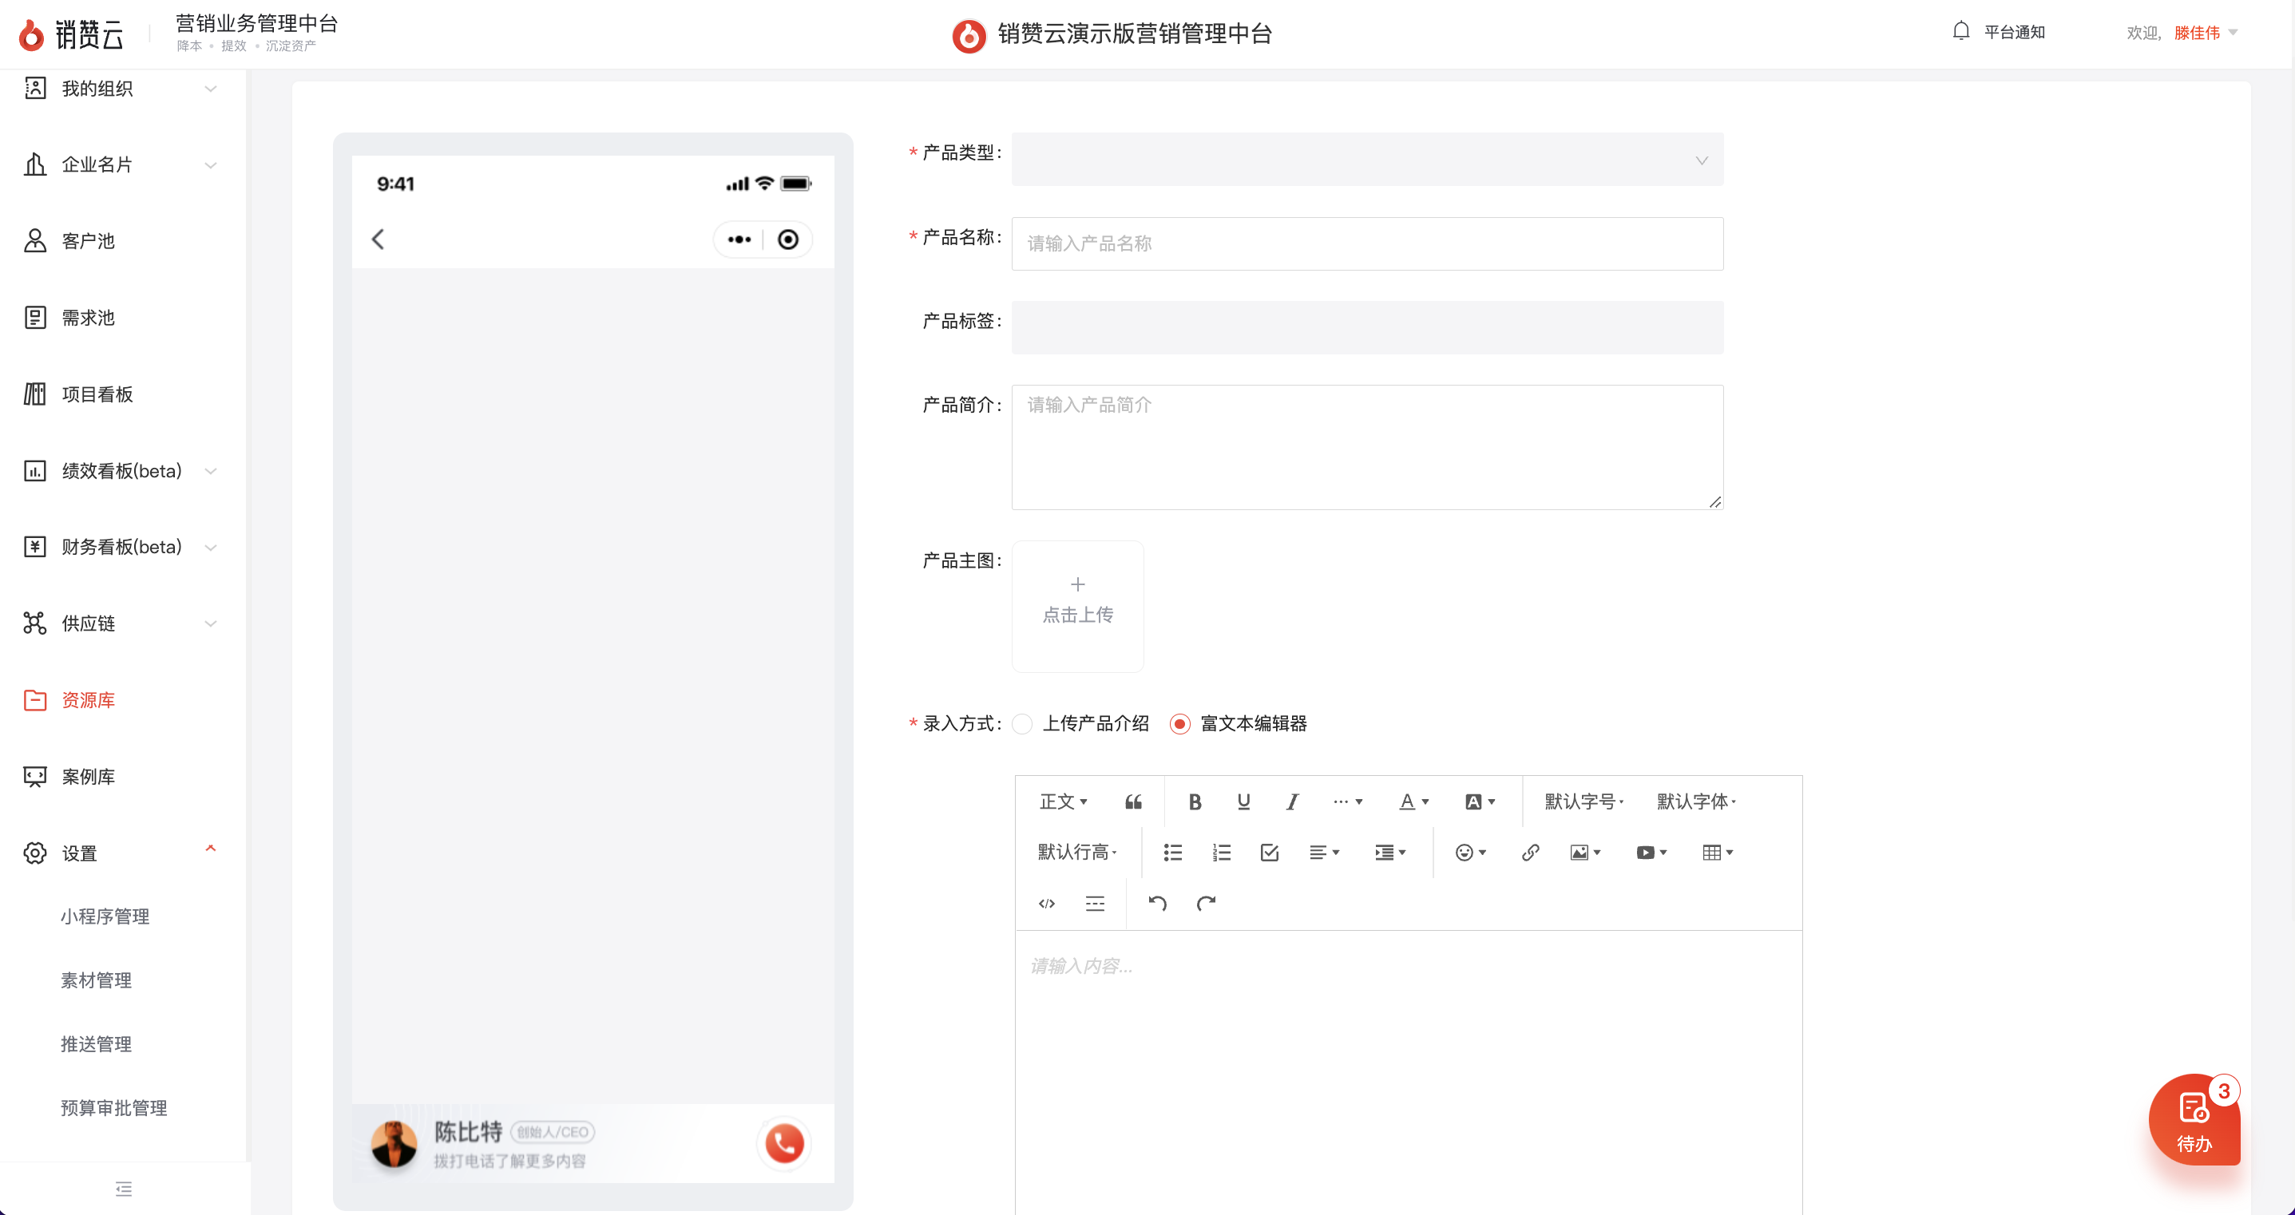2295x1215 pixels.
Task: Select the 富文本编辑器 radio option
Action: click(1179, 723)
